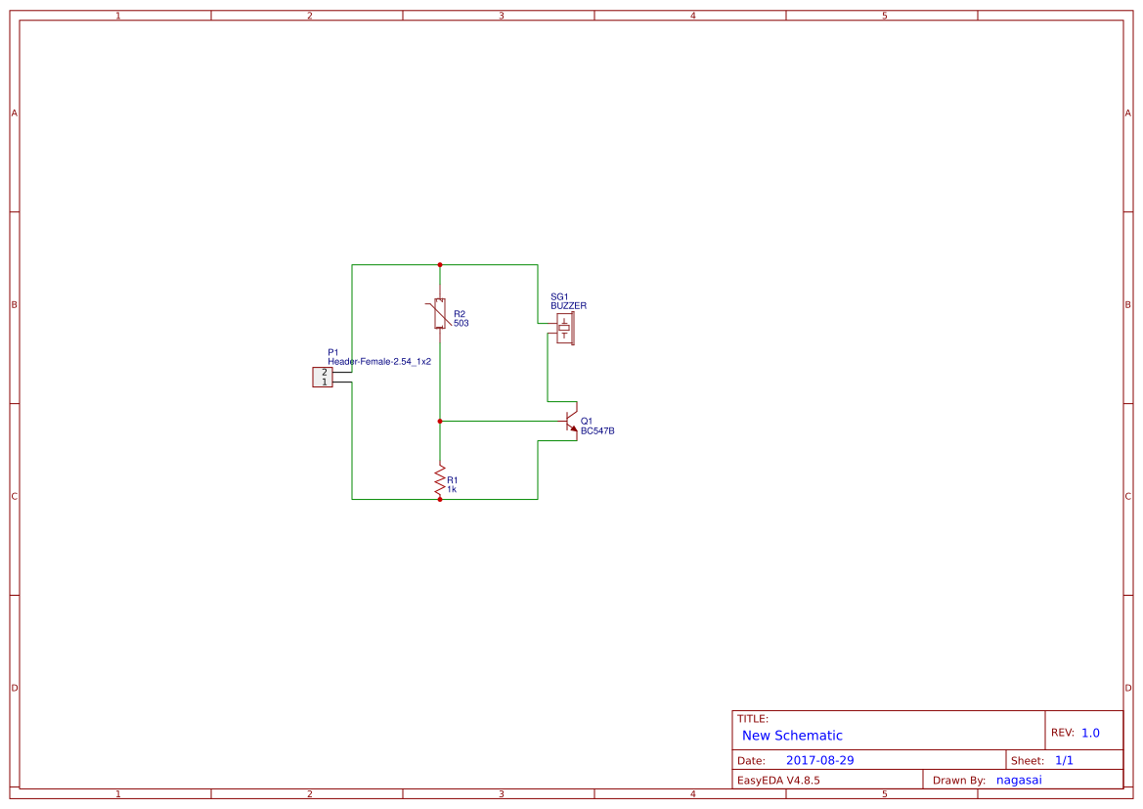Select the REV 1.0 value
1143x809 pixels.
(x=1090, y=733)
